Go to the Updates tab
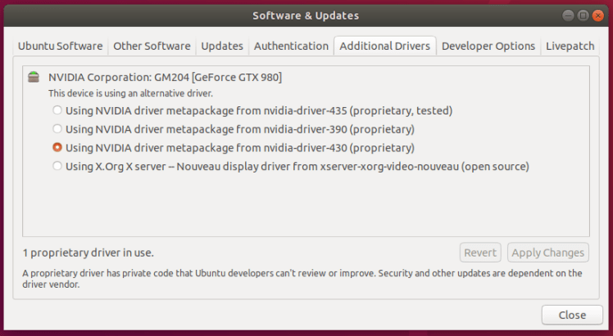The width and height of the screenshot is (613, 336). tap(222, 47)
